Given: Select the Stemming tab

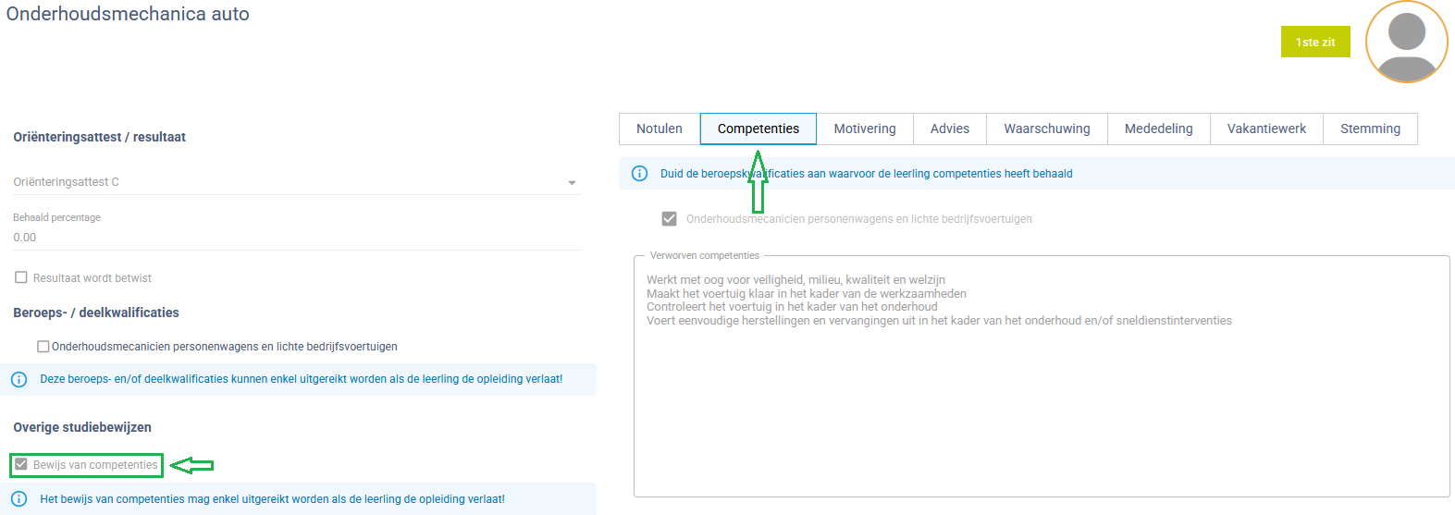Looking at the screenshot, I should 1370,129.
